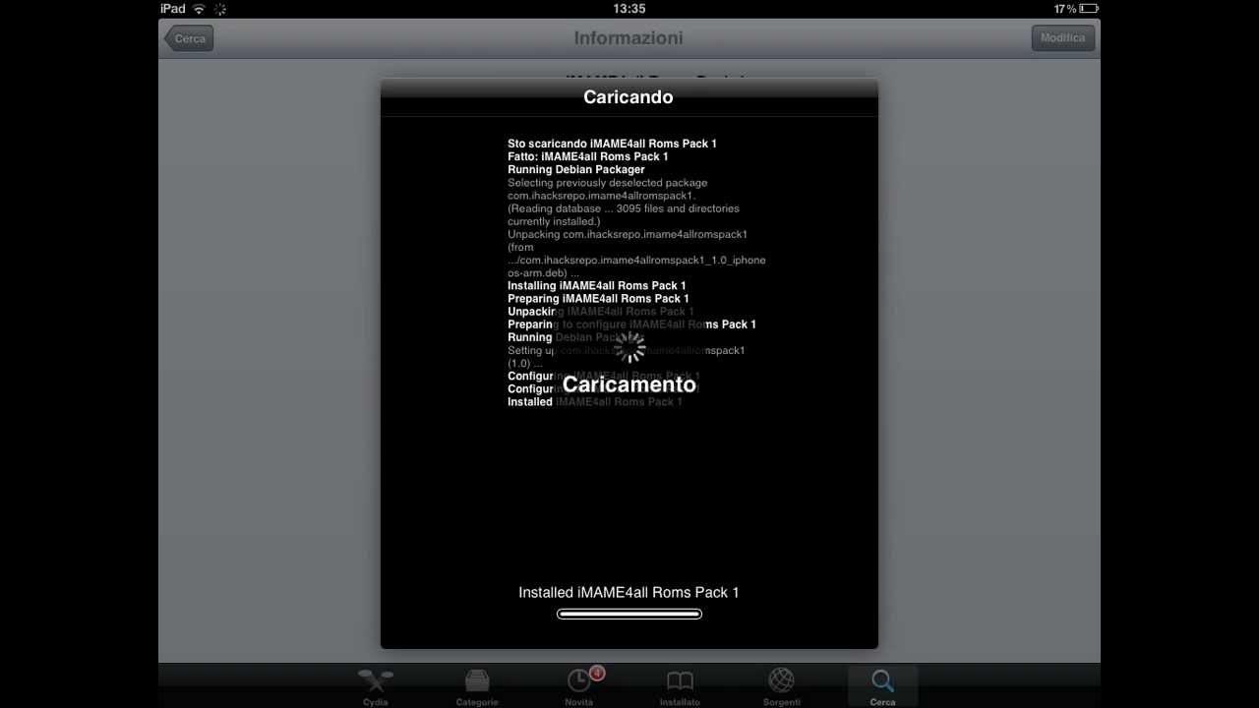
Task: Go back with the Cerca button
Action: click(x=188, y=38)
